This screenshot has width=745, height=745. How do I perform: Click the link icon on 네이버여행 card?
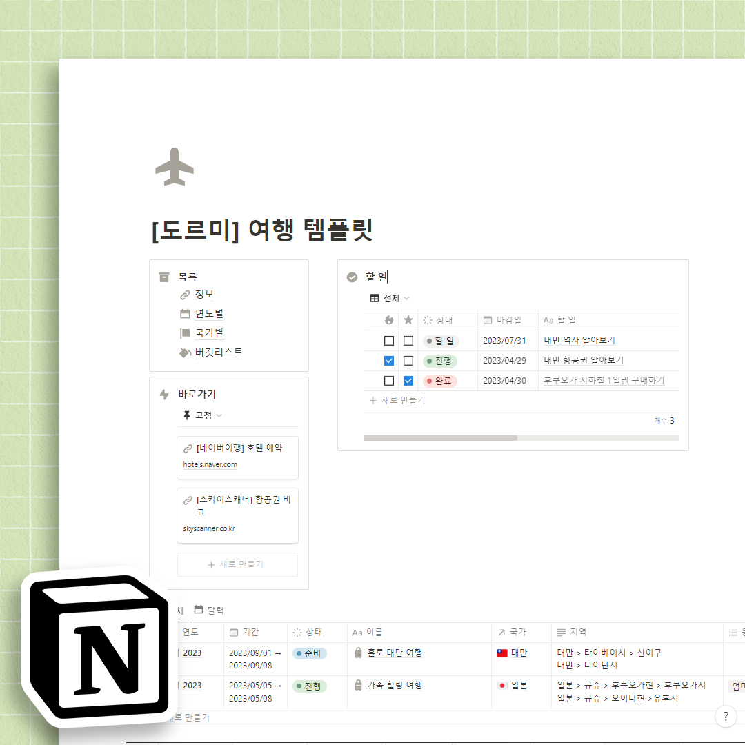click(x=188, y=448)
